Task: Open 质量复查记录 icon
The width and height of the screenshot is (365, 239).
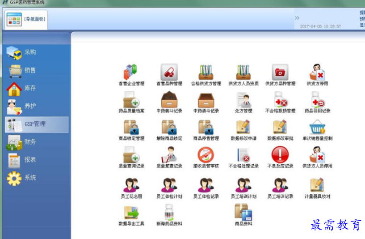Action: coord(169,154)
